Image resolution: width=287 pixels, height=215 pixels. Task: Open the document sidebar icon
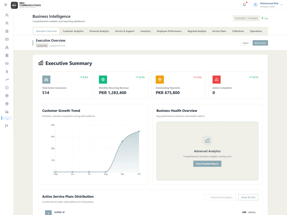[x=7, y=31]
